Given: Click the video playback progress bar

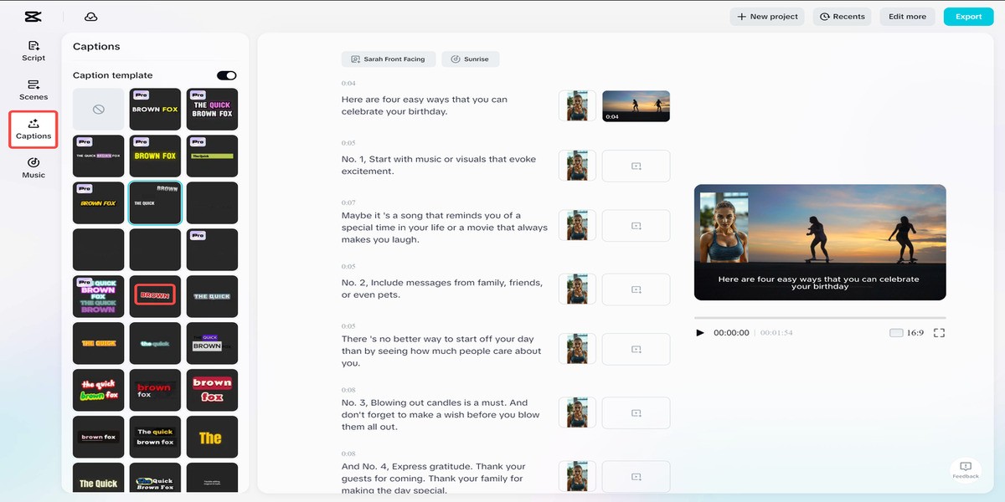Looking at the screenshot, I should pos(819,318).
